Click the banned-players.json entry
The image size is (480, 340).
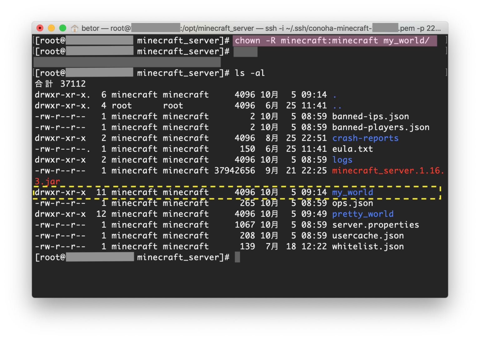point(381,127)
